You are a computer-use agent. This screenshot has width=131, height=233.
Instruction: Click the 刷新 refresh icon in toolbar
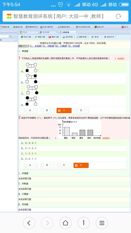point(92,37)
